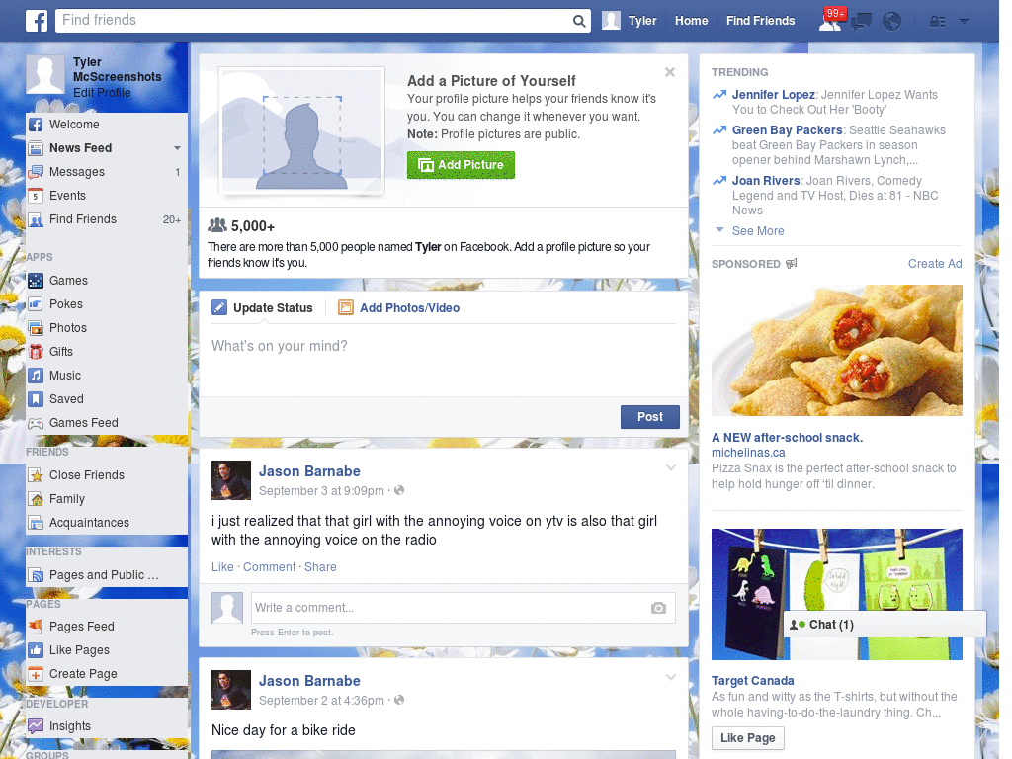This screenshot has height=759, width=1012.
Task: Click the Acquaintances list icon
Action: pos(37,523)
